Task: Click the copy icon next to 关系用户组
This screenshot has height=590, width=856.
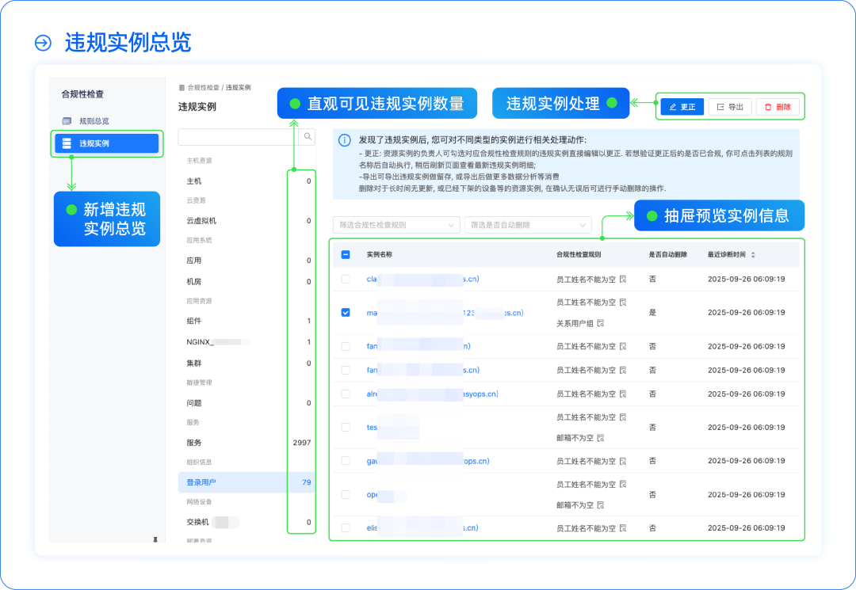Action: pos(602,323)
